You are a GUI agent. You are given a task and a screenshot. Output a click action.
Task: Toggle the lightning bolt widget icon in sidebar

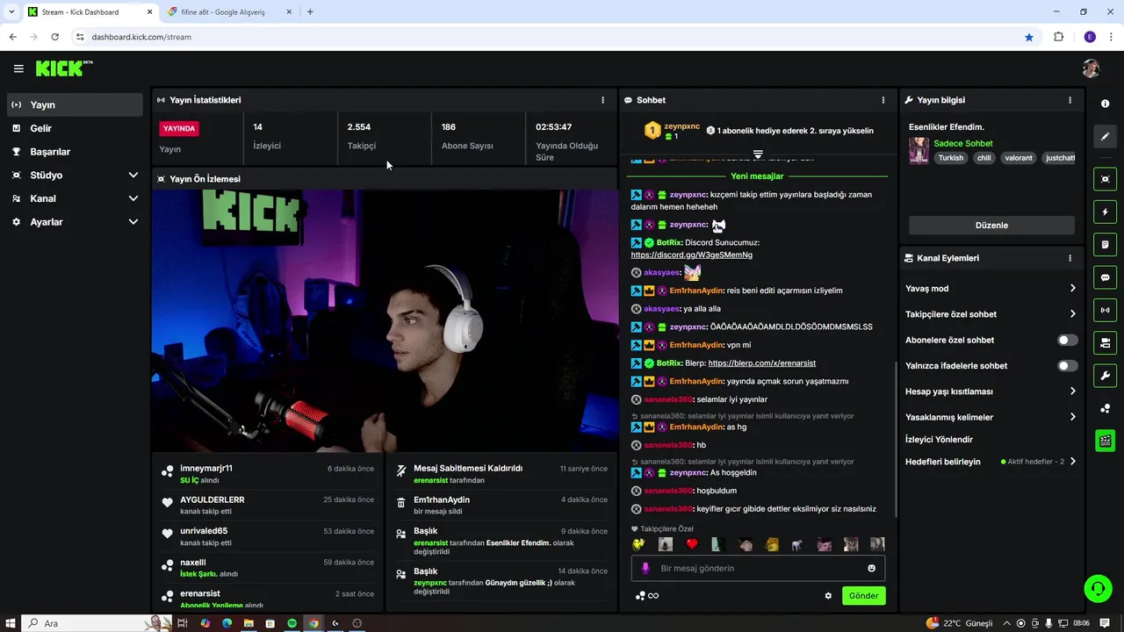(x=1105, y=212)
